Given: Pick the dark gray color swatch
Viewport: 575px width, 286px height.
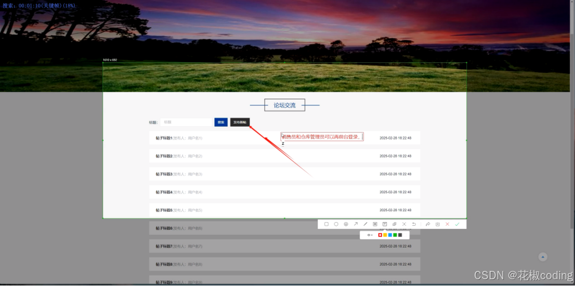Looking at the screenshot, I should [x=400, y=235].
